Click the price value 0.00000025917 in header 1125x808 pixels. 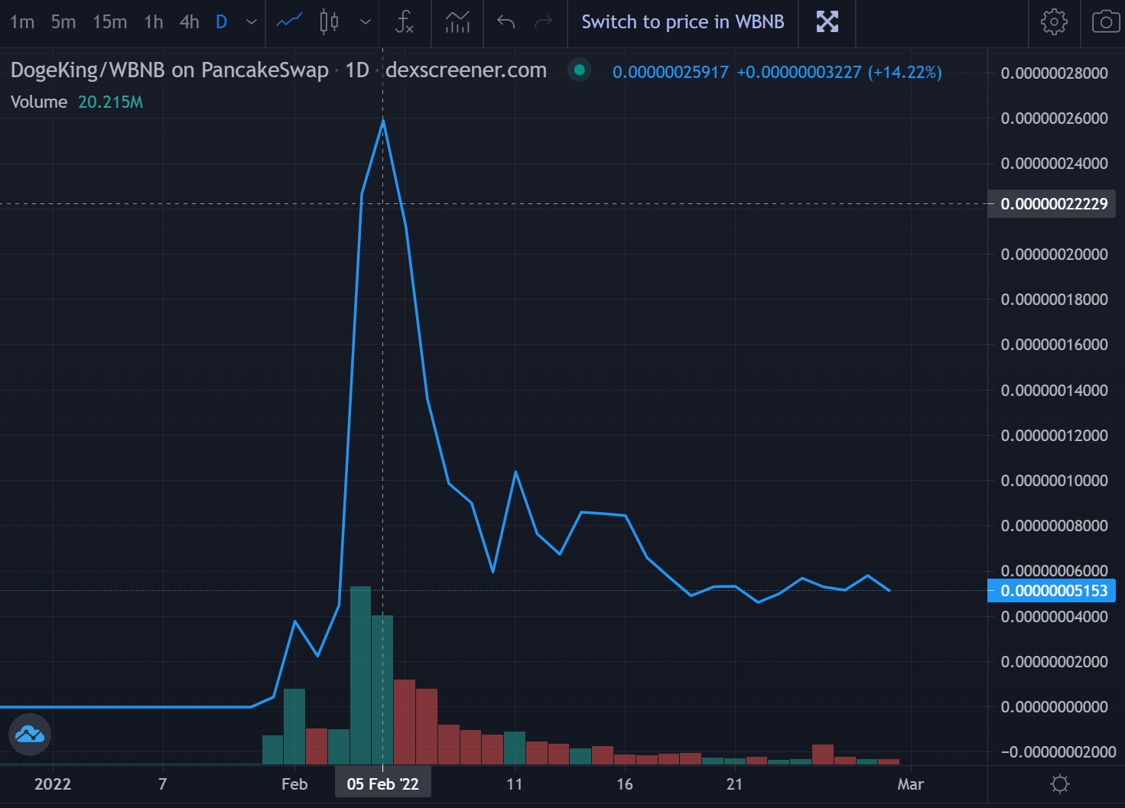click(x=671, y=72)
